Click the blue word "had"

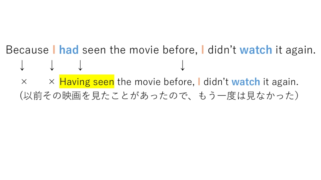tap(69, 50)
